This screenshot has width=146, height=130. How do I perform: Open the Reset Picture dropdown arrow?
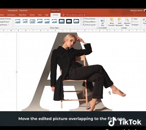click(9, 25)
